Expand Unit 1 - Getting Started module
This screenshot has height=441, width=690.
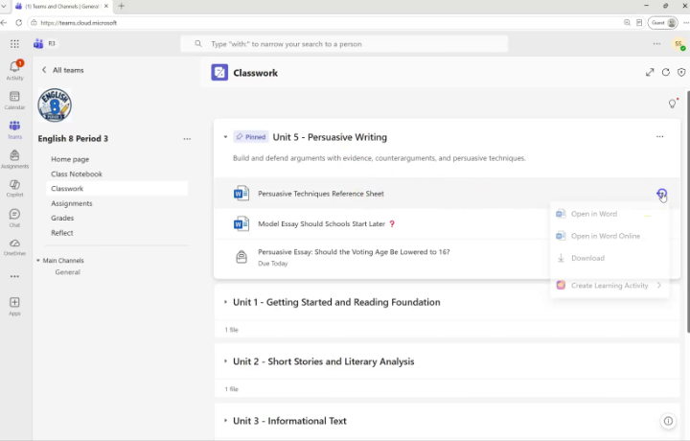[225, 302]
